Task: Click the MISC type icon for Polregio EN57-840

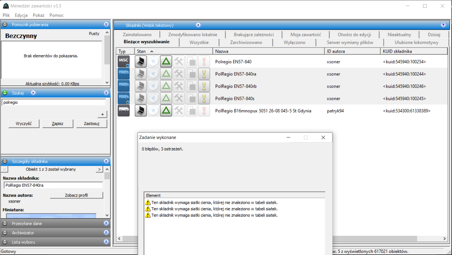Action: tap(123, 62)
